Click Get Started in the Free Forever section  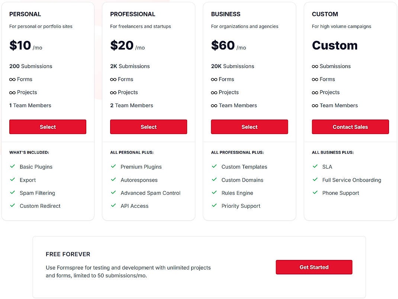314,267
